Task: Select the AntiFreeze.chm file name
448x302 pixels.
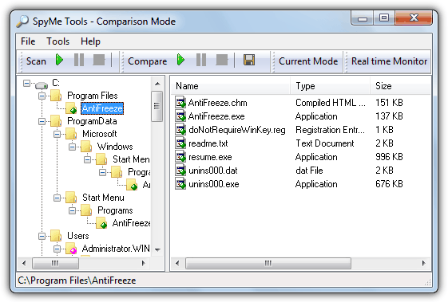Action: click(x=218, y=103)
